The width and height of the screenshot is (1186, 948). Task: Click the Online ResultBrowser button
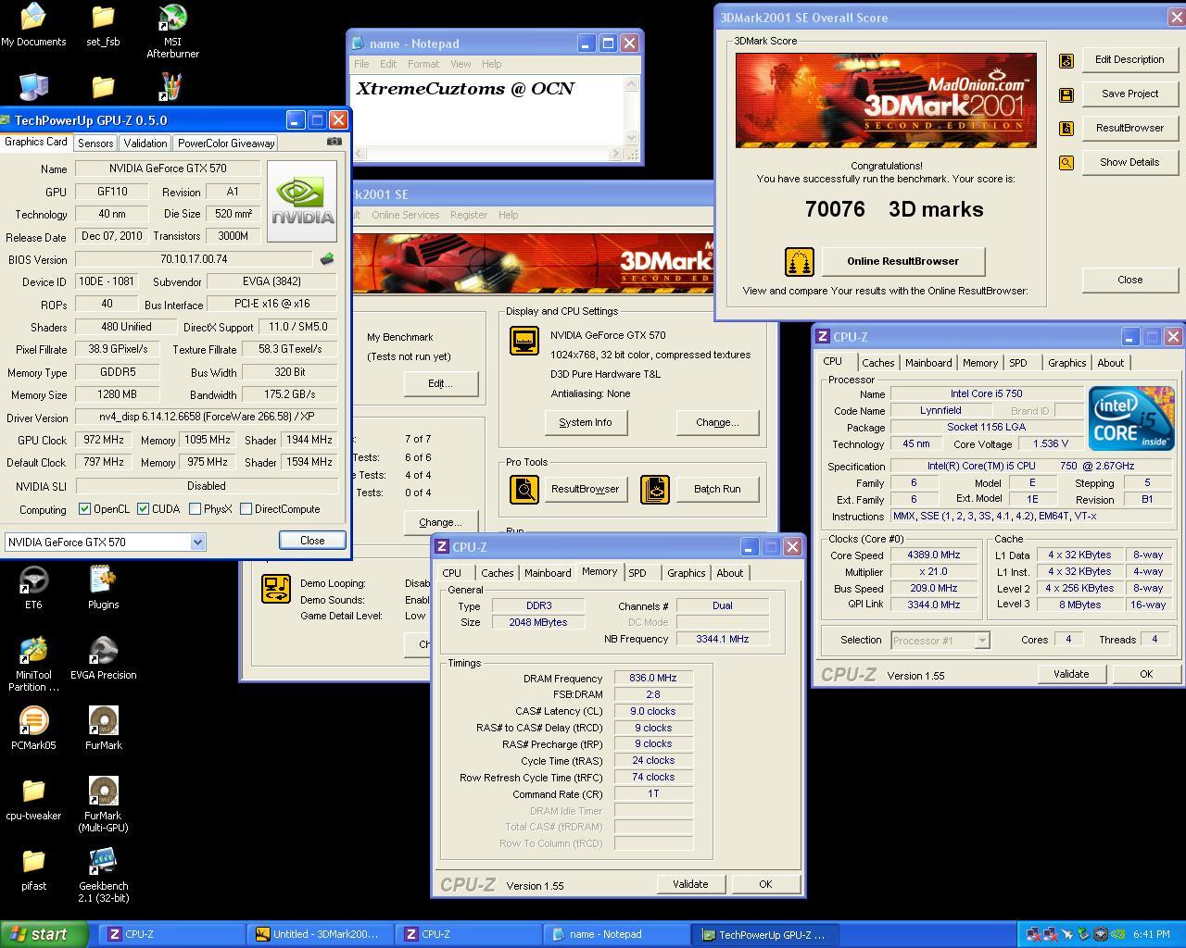902,261
